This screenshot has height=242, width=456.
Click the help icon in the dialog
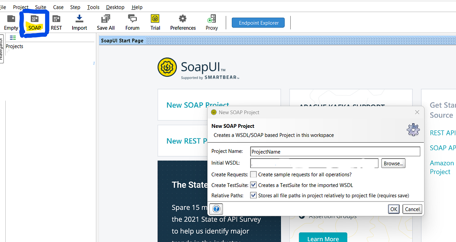pyautogui.click(x=216, y=209)
